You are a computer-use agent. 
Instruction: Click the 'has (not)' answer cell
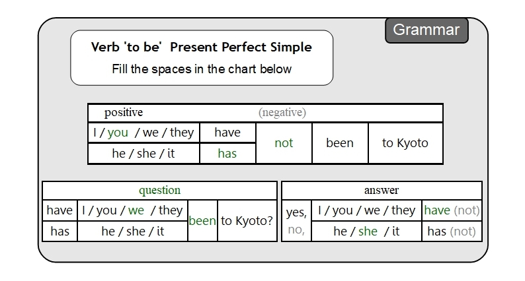(x=452, y=232)
